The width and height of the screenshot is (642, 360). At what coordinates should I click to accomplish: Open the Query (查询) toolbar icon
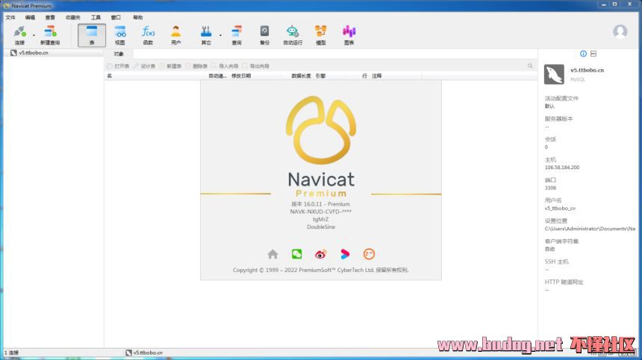237,35
